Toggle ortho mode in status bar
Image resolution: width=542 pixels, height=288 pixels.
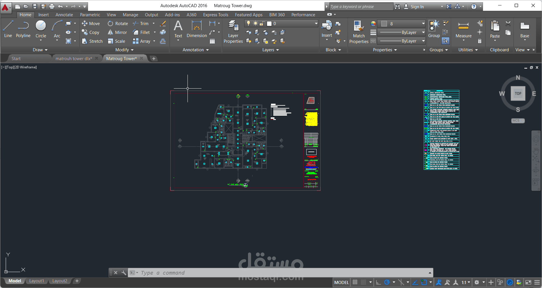point(378,282)
